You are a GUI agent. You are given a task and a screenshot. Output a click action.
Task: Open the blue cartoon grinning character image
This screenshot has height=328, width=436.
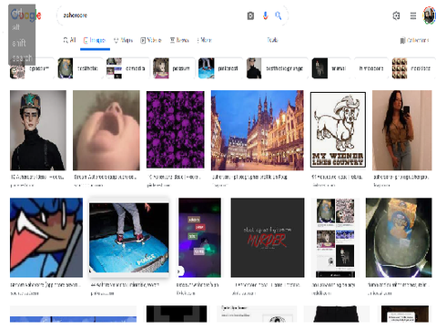click(46, 238)
